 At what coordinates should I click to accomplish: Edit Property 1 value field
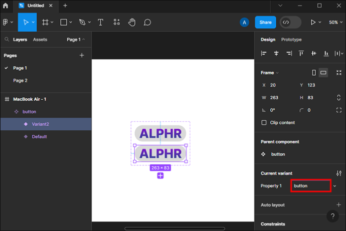pos(311,185)
